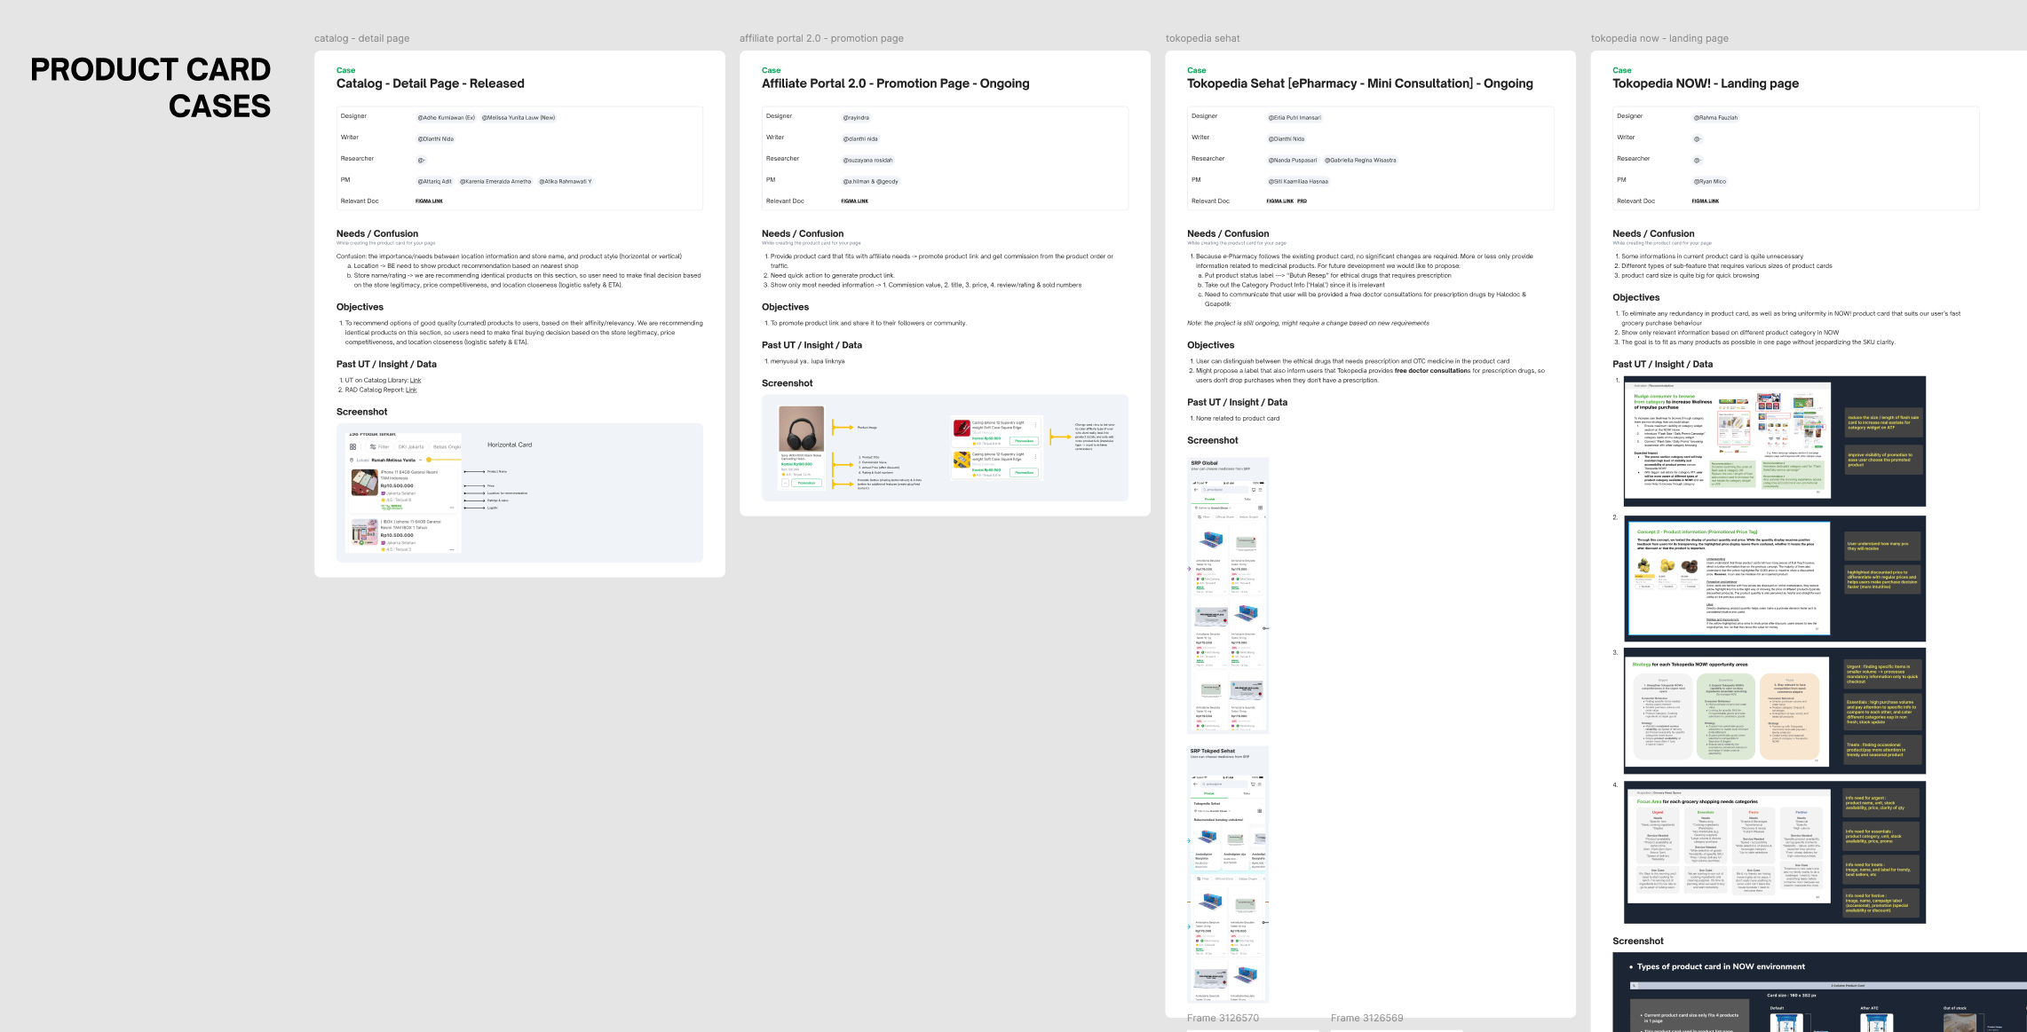Click the @suzayana rosidah researcher tag
Image resolution: width=2027 pixels, height=1032 pixels.
tap(867, 161)
